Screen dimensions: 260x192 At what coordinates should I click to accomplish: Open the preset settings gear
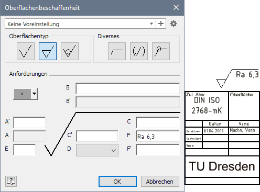click(174, 24)
